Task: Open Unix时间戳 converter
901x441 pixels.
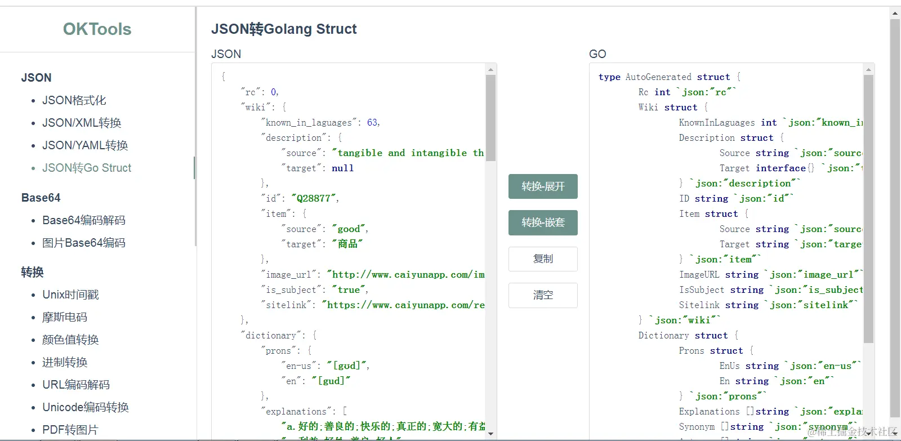Action: [x=70, y=295]
